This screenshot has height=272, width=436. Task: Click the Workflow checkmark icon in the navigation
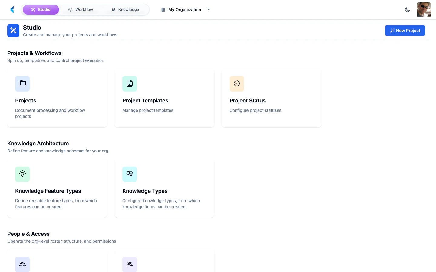70,9
